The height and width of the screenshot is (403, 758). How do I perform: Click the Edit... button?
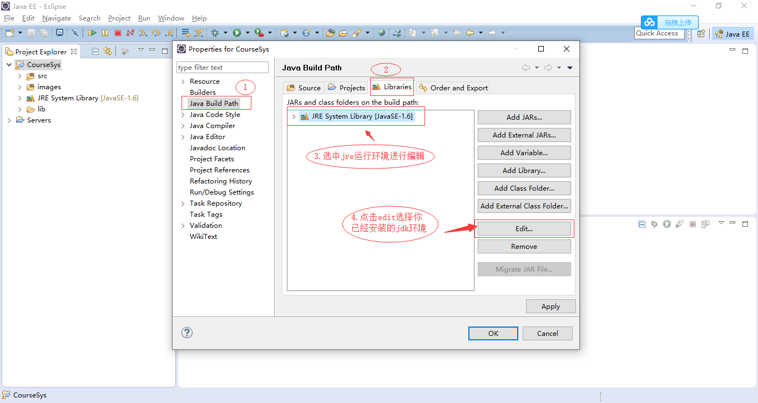click(x=524, y=228)
